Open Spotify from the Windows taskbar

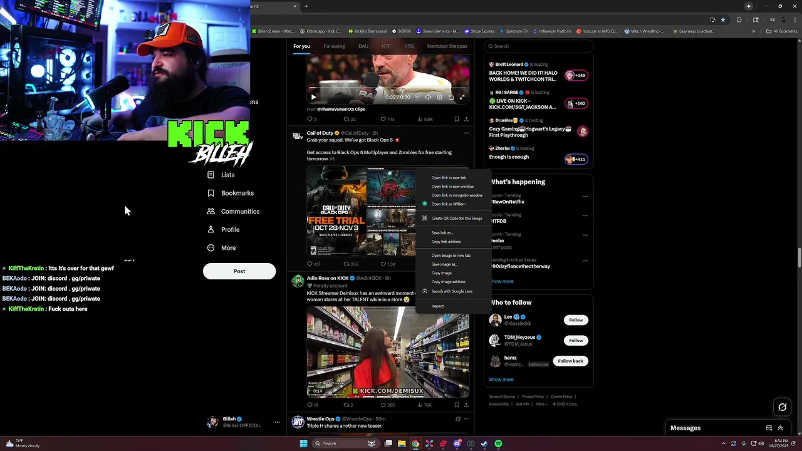coord(498,443)
